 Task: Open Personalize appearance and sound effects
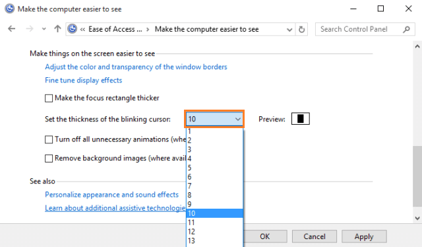111,195
